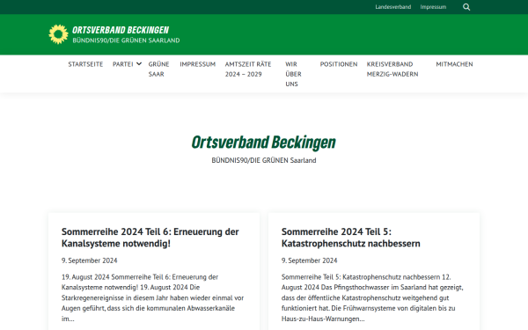Click the sunflower logo in header

click(x=58, y=34)
